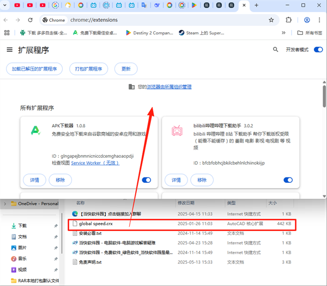The image size is (327, 286).
Task: Click 加载已解压的扩展程序 button
Action: (34, 69)
